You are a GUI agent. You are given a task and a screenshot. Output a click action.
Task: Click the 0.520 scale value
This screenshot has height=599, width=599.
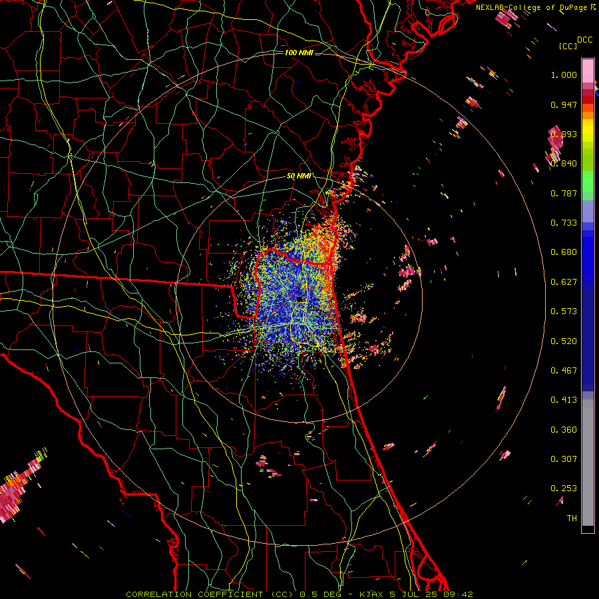(564, 341)
